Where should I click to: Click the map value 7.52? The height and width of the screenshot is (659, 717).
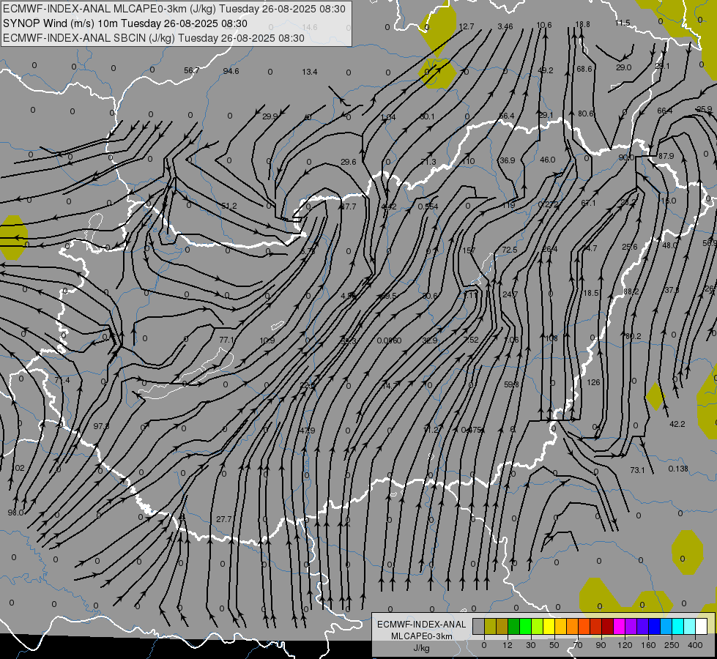pyautogui.click(x=471, y=340)
